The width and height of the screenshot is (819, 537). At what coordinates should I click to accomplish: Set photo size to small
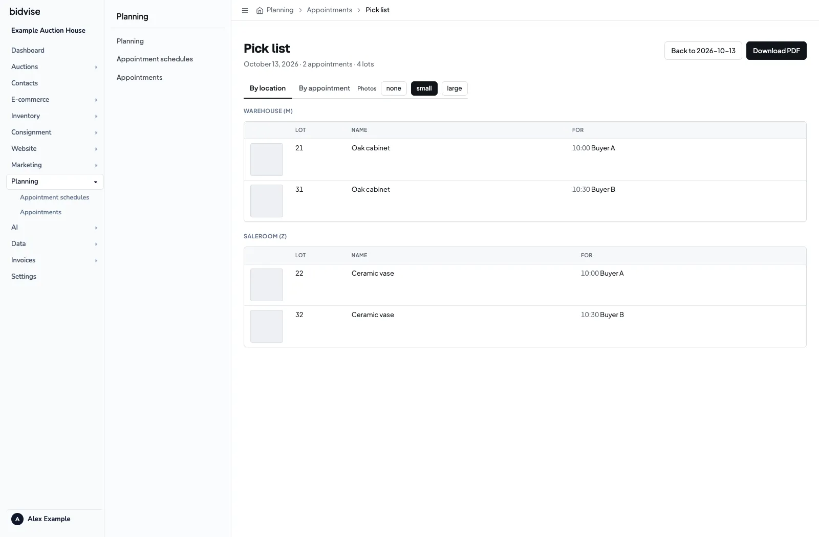[424, 88]
